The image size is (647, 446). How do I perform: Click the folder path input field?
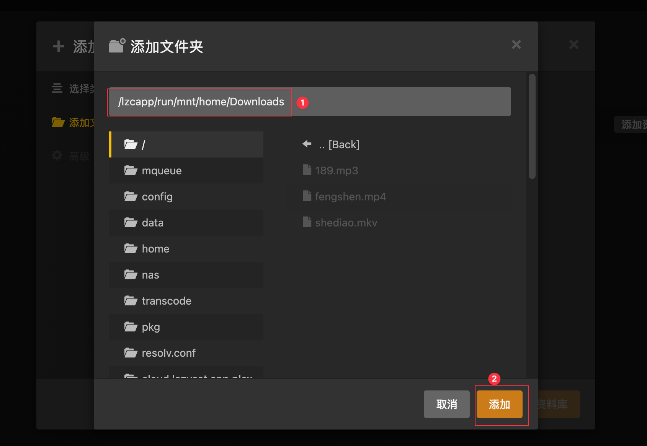tap(310, 102)
